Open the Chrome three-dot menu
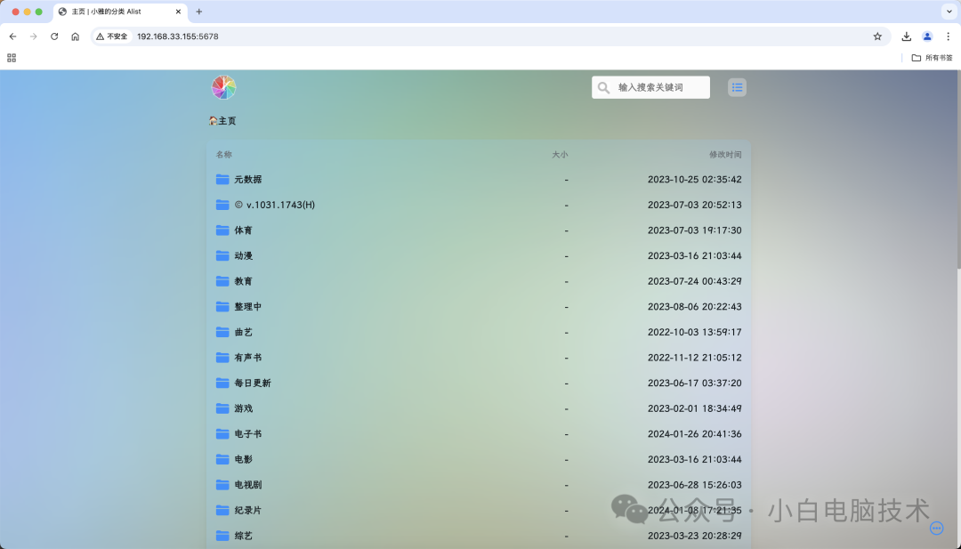This screenshot has width=961, height=549. pos(948,36)
